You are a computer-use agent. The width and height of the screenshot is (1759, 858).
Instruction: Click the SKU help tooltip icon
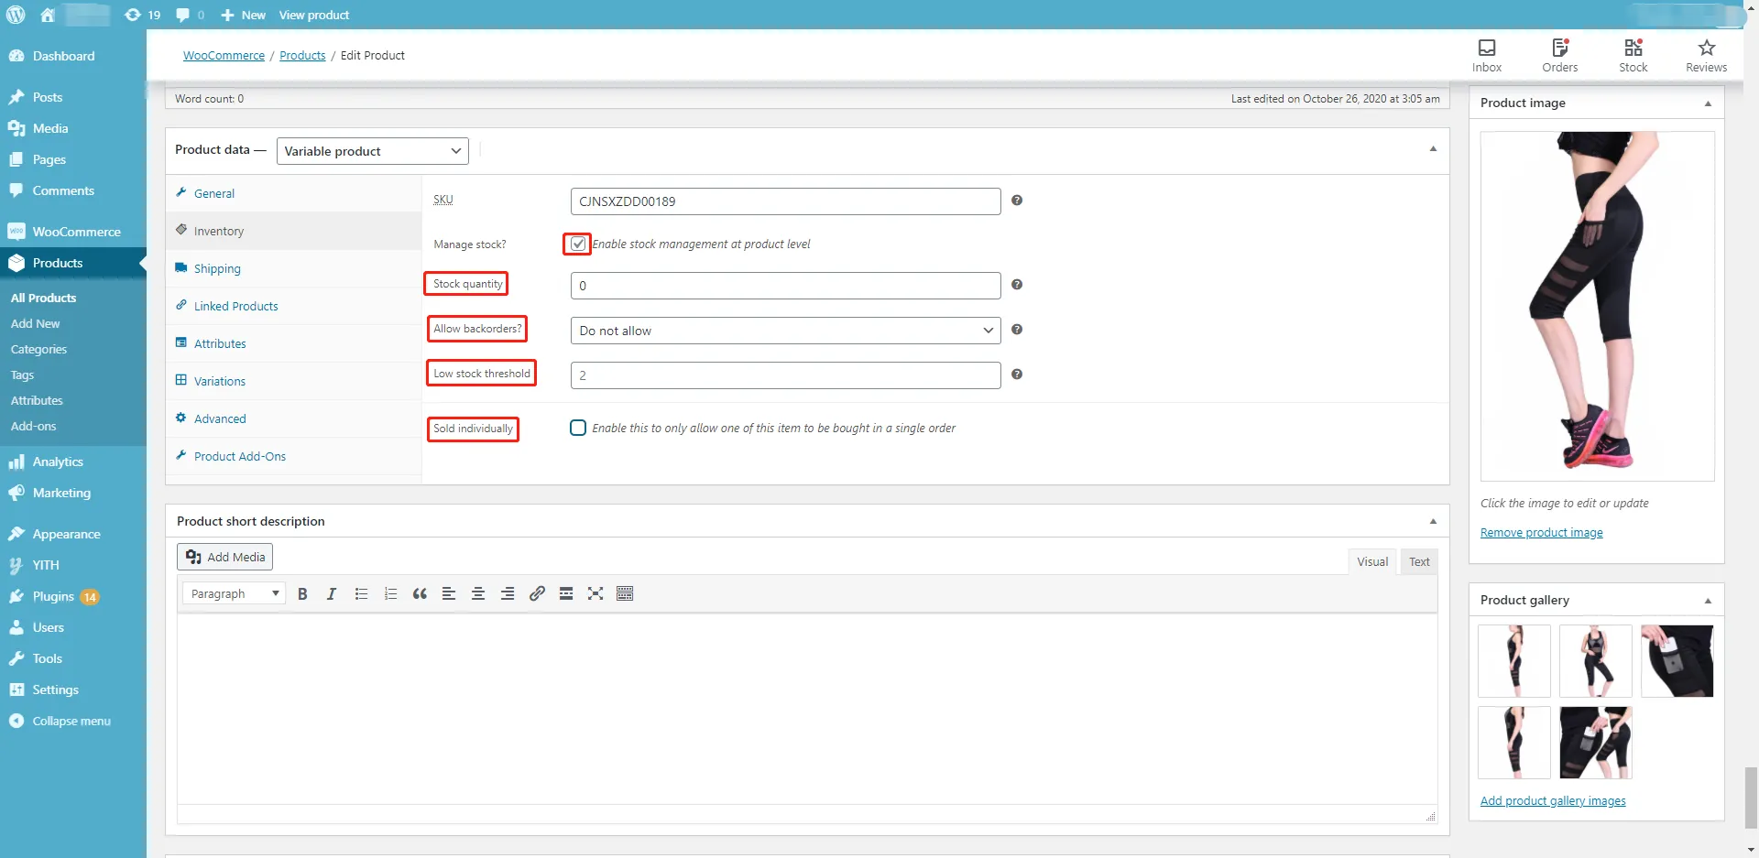(x=1017, y=201)
